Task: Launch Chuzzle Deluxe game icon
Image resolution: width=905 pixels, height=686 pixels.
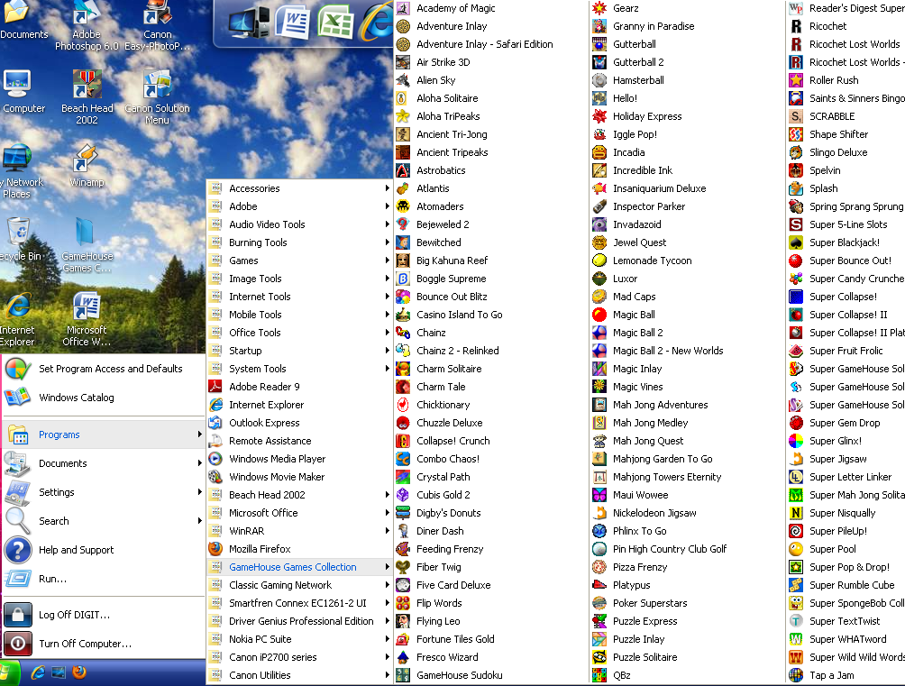Action: (x=403, y=423)
